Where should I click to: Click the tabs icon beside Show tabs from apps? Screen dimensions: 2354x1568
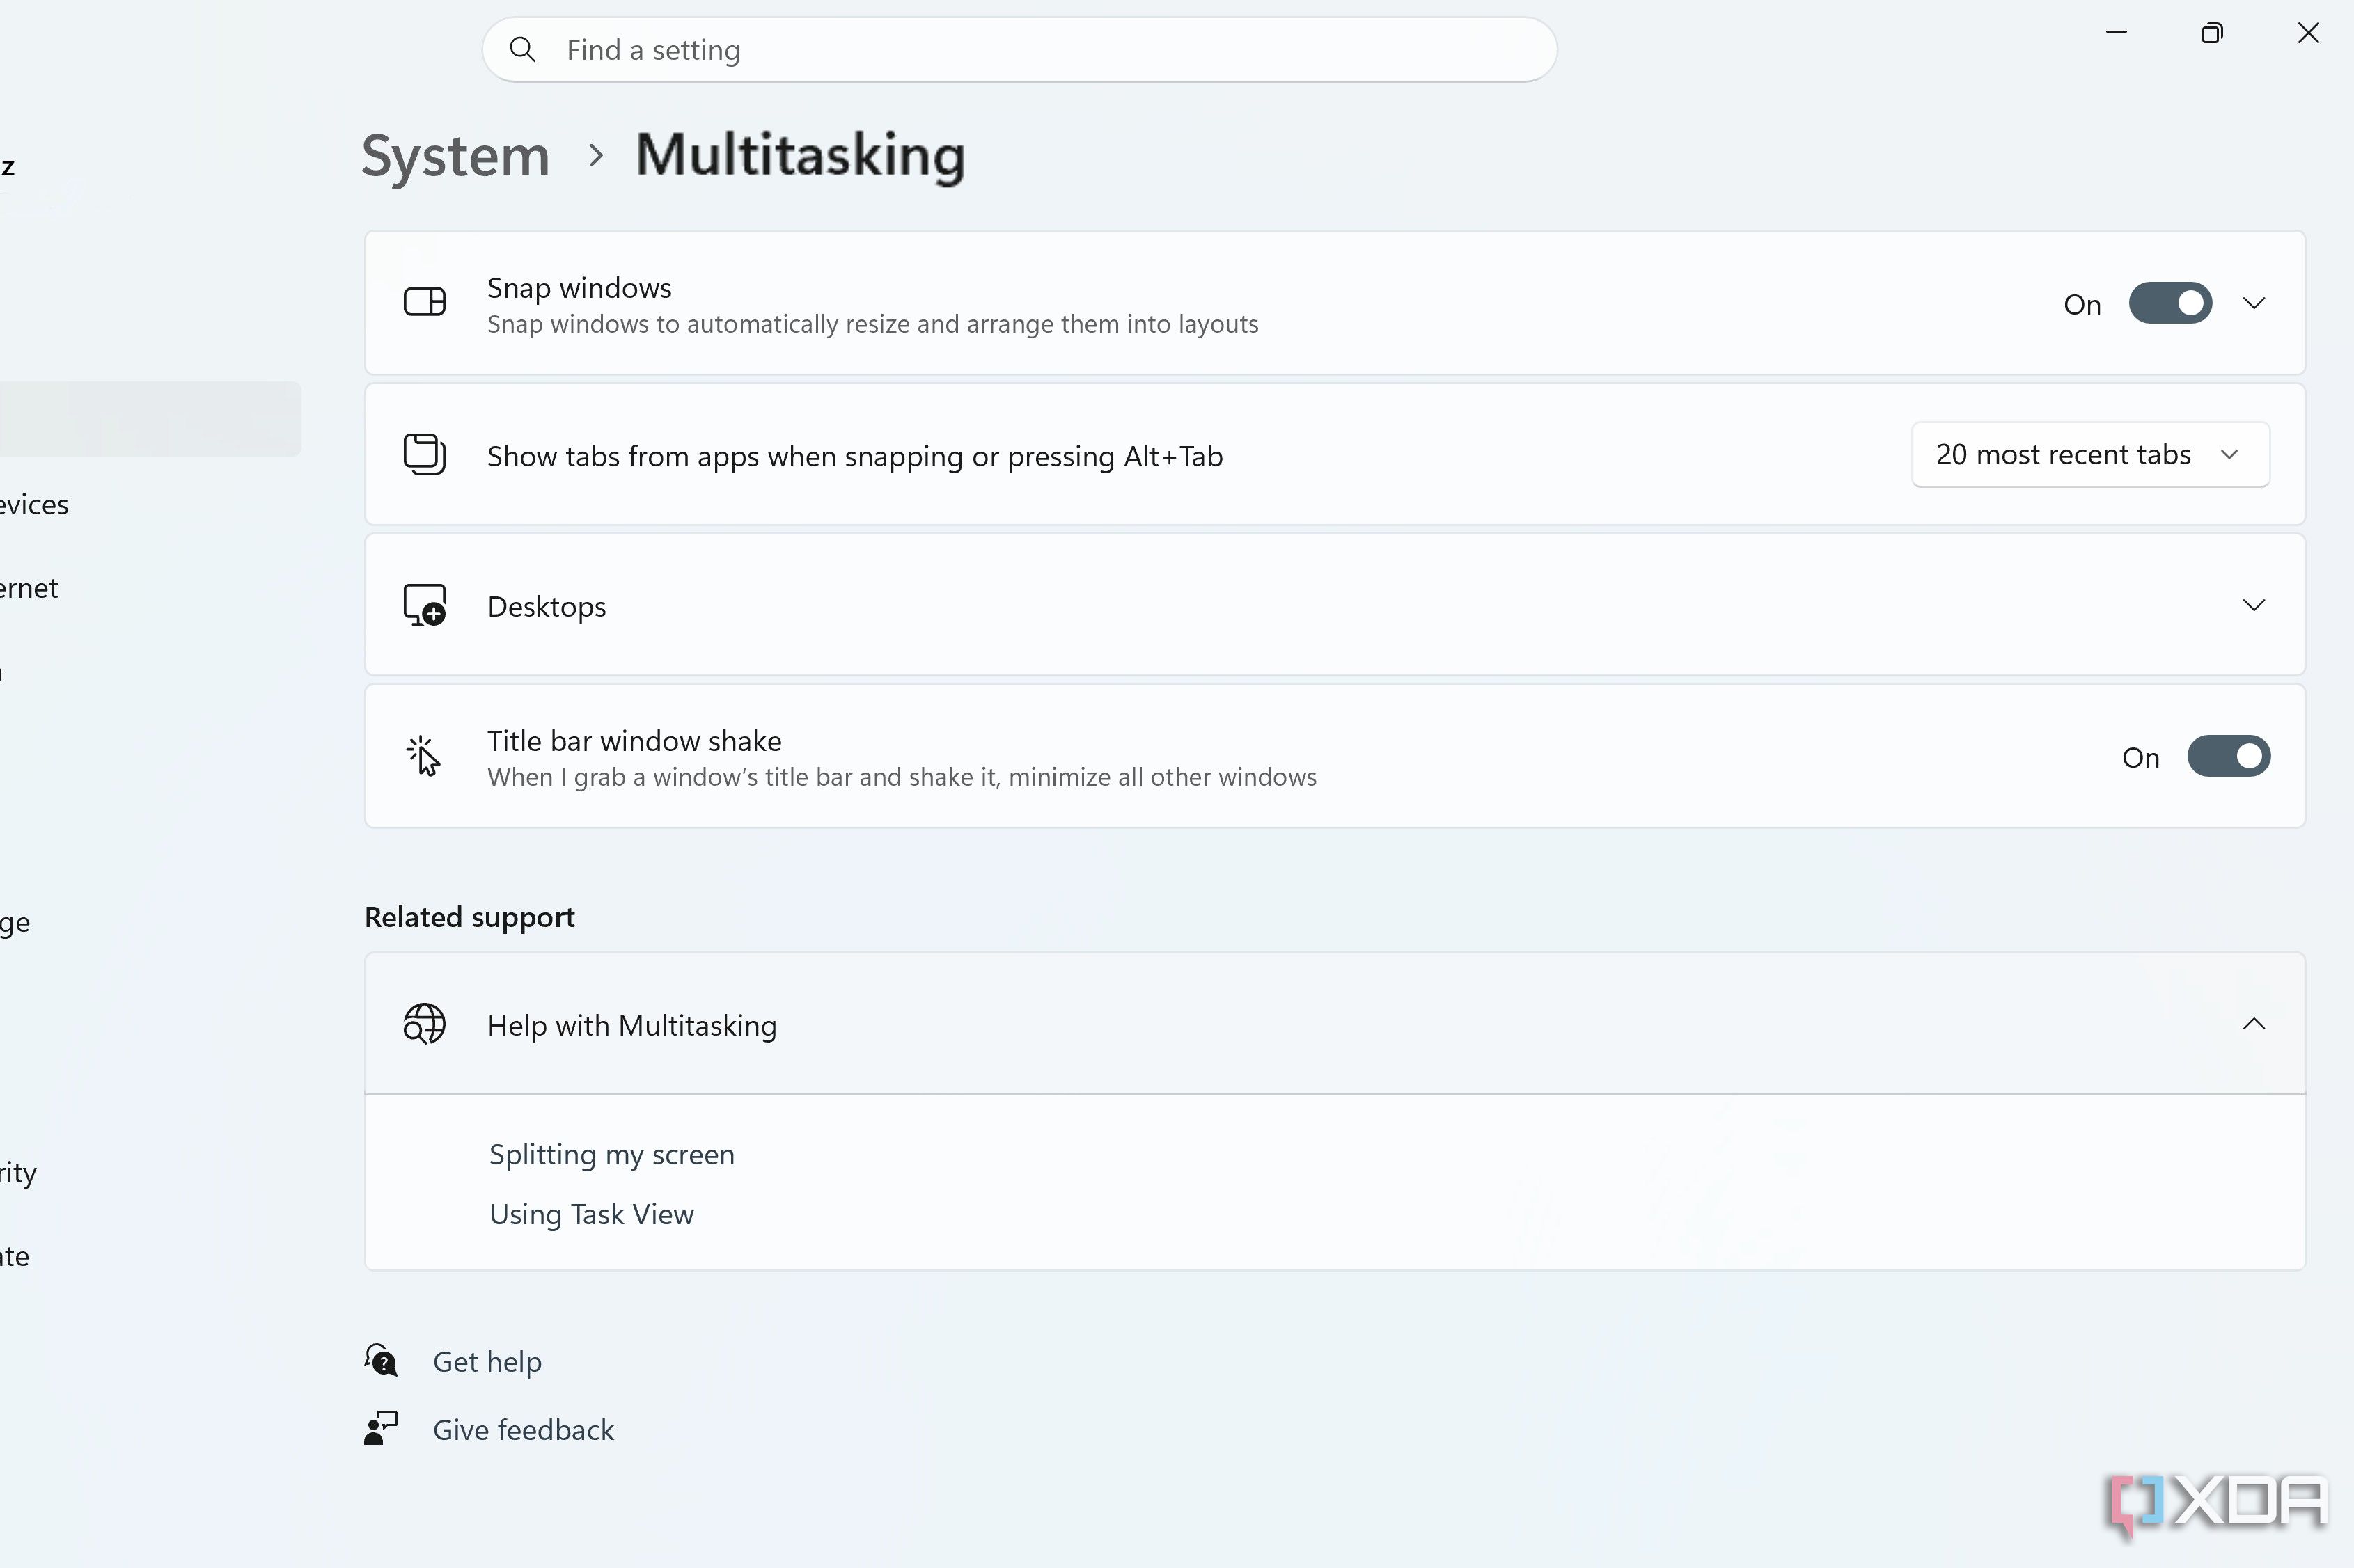[x=424, y=454]
